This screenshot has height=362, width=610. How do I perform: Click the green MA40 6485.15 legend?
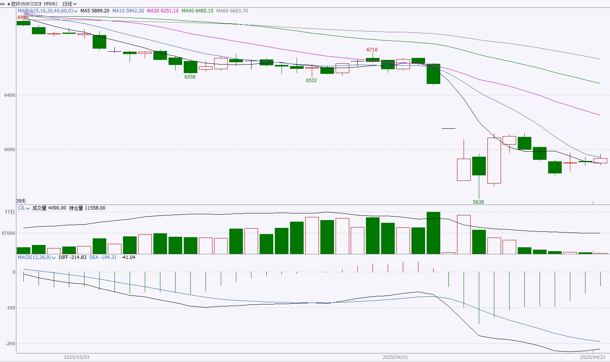(197, 11)
